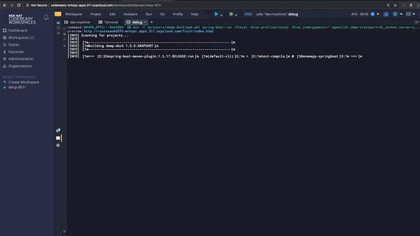Open the Run menu

click(x=149, y=14)
